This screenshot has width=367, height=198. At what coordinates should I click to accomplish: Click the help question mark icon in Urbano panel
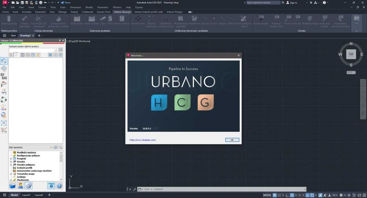pos(59,186)
